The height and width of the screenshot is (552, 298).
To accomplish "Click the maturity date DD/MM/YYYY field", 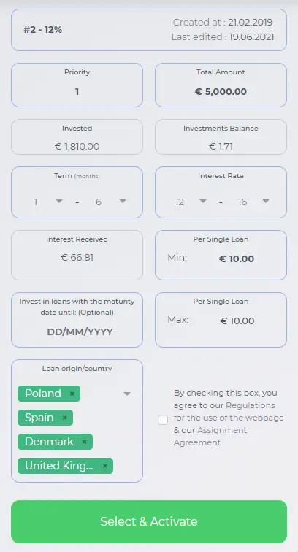I will click(80, 332).
